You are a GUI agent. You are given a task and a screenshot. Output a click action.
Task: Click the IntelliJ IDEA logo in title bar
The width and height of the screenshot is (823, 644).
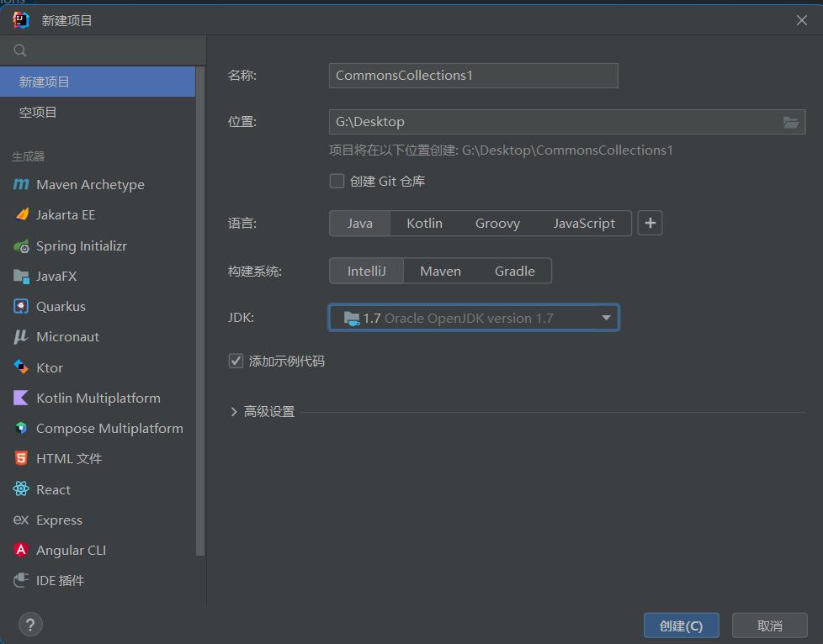[20, 20]
